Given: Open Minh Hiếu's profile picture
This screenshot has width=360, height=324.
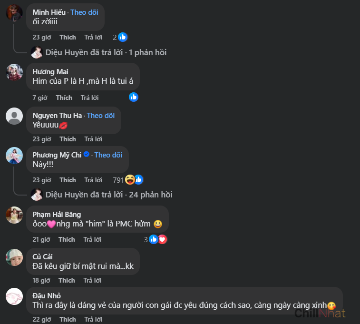Looking at the screenshot, I should click(x=14, y=13).
